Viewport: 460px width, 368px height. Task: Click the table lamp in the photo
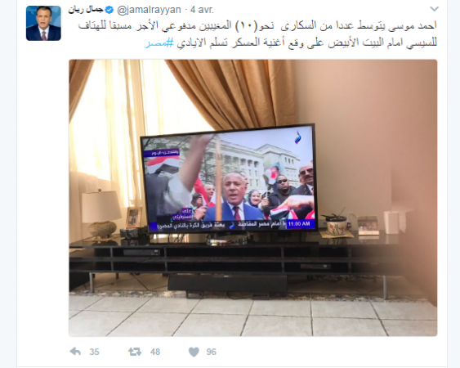coord(101,213)
